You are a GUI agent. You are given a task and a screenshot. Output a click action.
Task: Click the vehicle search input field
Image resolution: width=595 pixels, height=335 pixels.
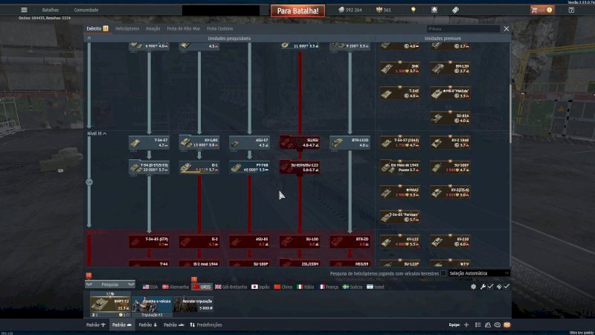click(461, 28)
